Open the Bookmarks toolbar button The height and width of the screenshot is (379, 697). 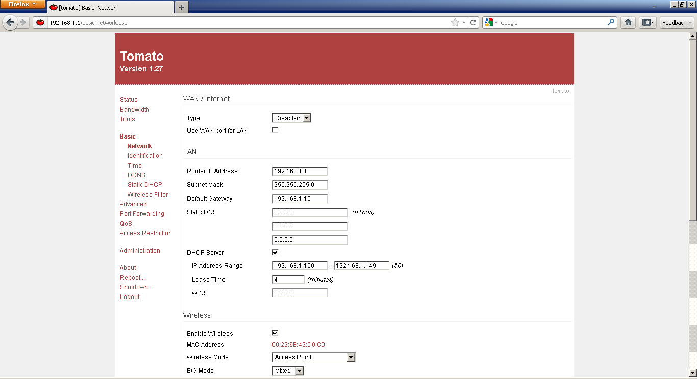click(x=648, y=22)
